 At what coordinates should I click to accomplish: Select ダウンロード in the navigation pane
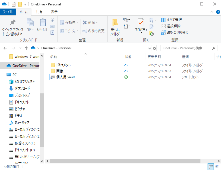point(22,88)
